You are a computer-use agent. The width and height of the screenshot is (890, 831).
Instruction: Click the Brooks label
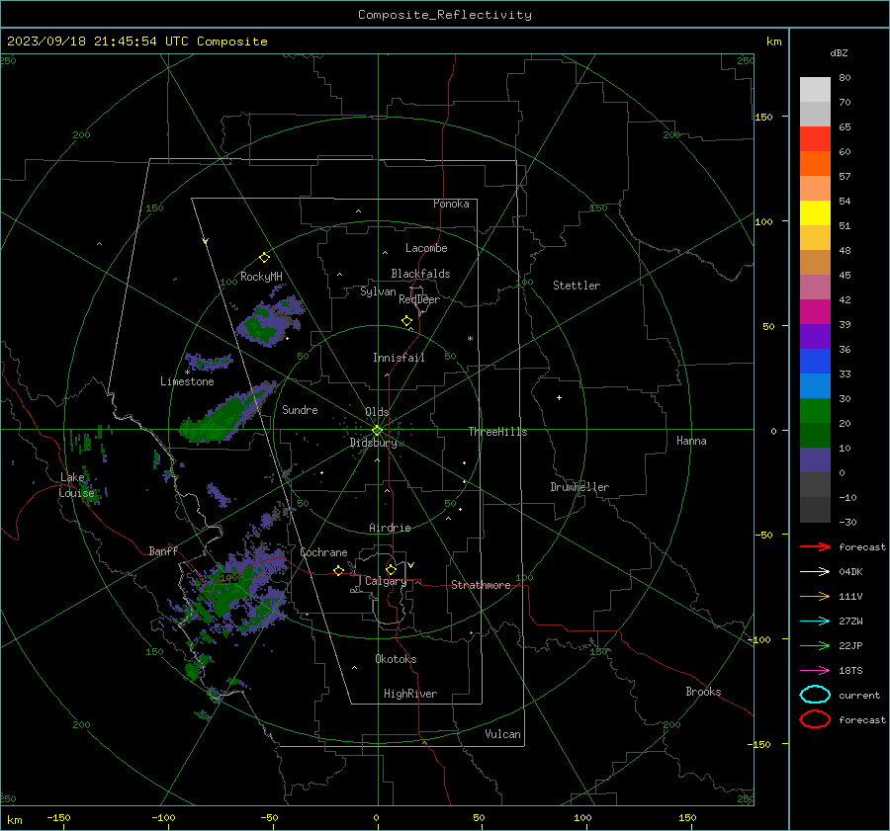[703, 692]
